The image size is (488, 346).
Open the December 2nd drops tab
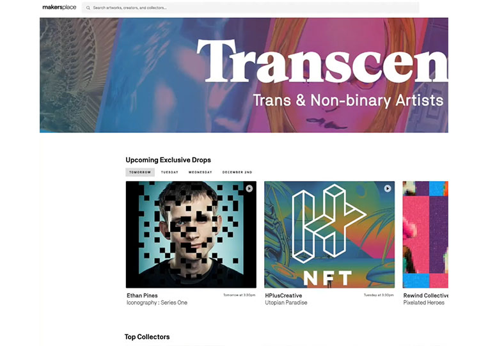237,172
